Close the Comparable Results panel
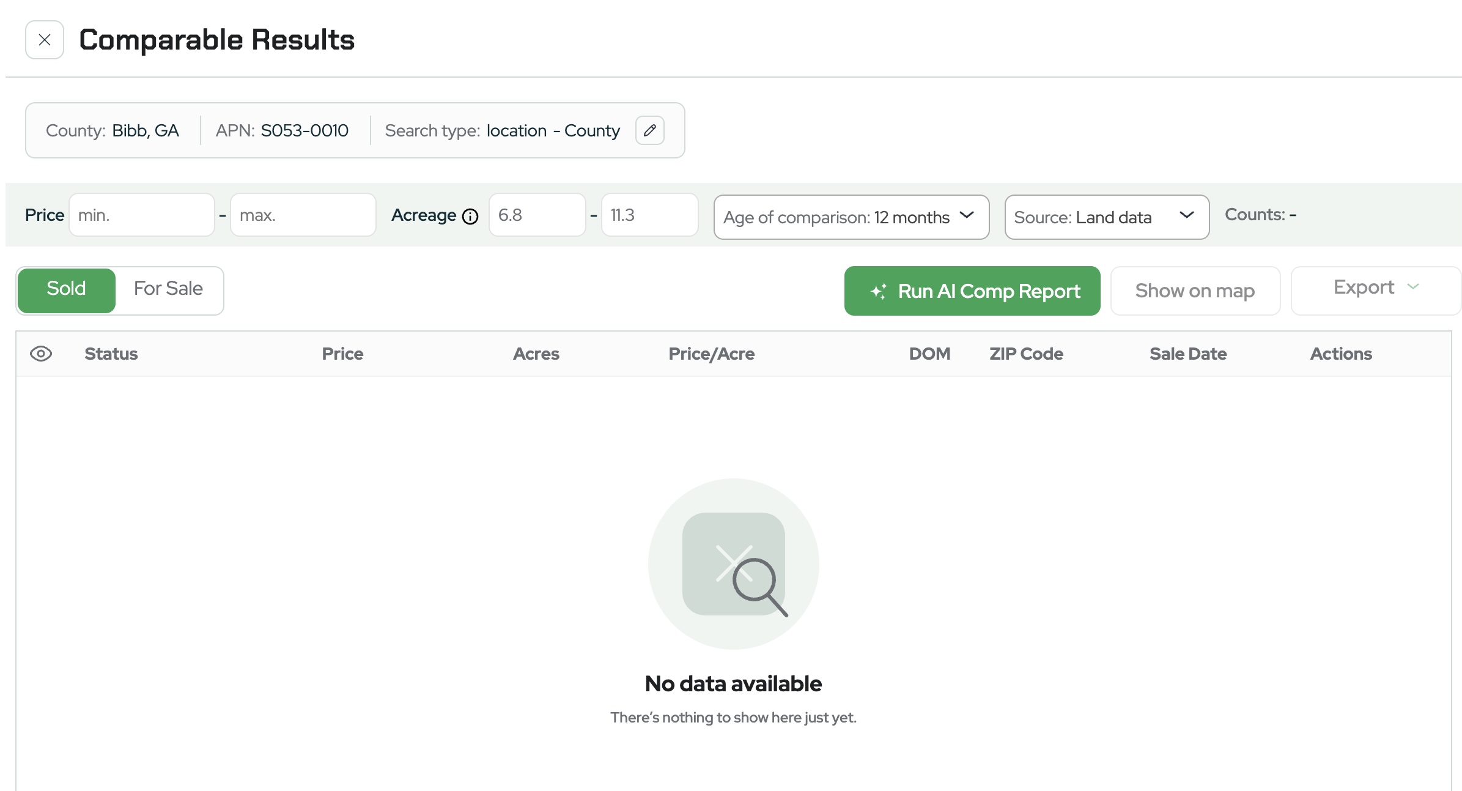Image resolution: width=1462 pixels, height=791 pixels. pyautogui.click(x=44, y=40)
